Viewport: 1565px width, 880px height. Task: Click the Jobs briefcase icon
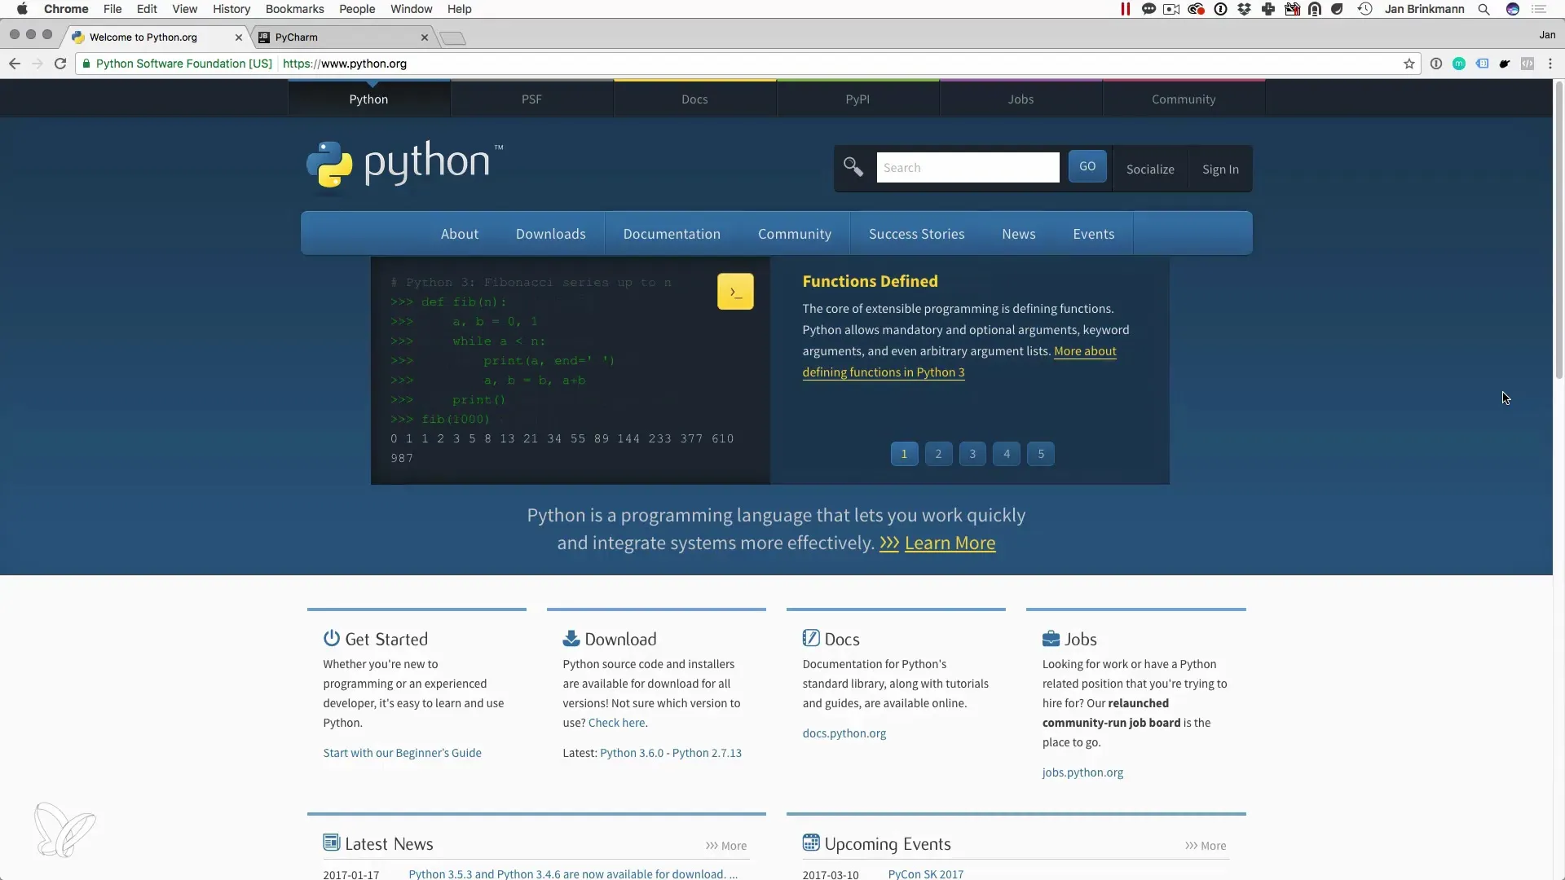pyautogui.click(x=1051, y=638)
